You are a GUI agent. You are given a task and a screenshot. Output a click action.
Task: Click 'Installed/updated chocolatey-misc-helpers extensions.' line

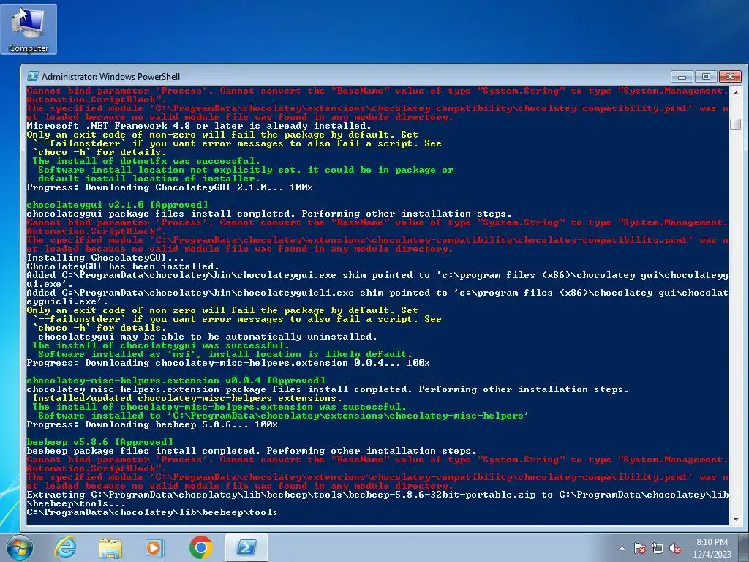point(187,398)
